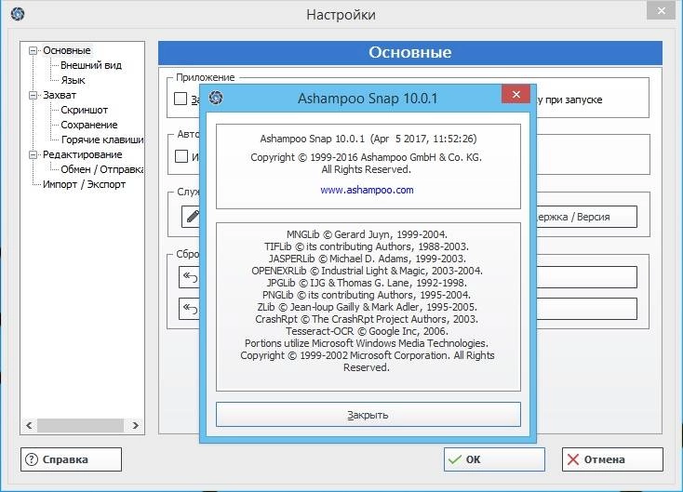Select Внешний вид in the settings tree
The height and width of the screenshot is (492, 683).
point(91,65)
